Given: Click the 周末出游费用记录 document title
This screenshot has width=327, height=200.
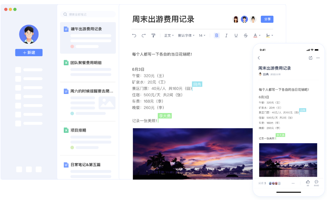Looking at the screenshot, I should point(163,19).
